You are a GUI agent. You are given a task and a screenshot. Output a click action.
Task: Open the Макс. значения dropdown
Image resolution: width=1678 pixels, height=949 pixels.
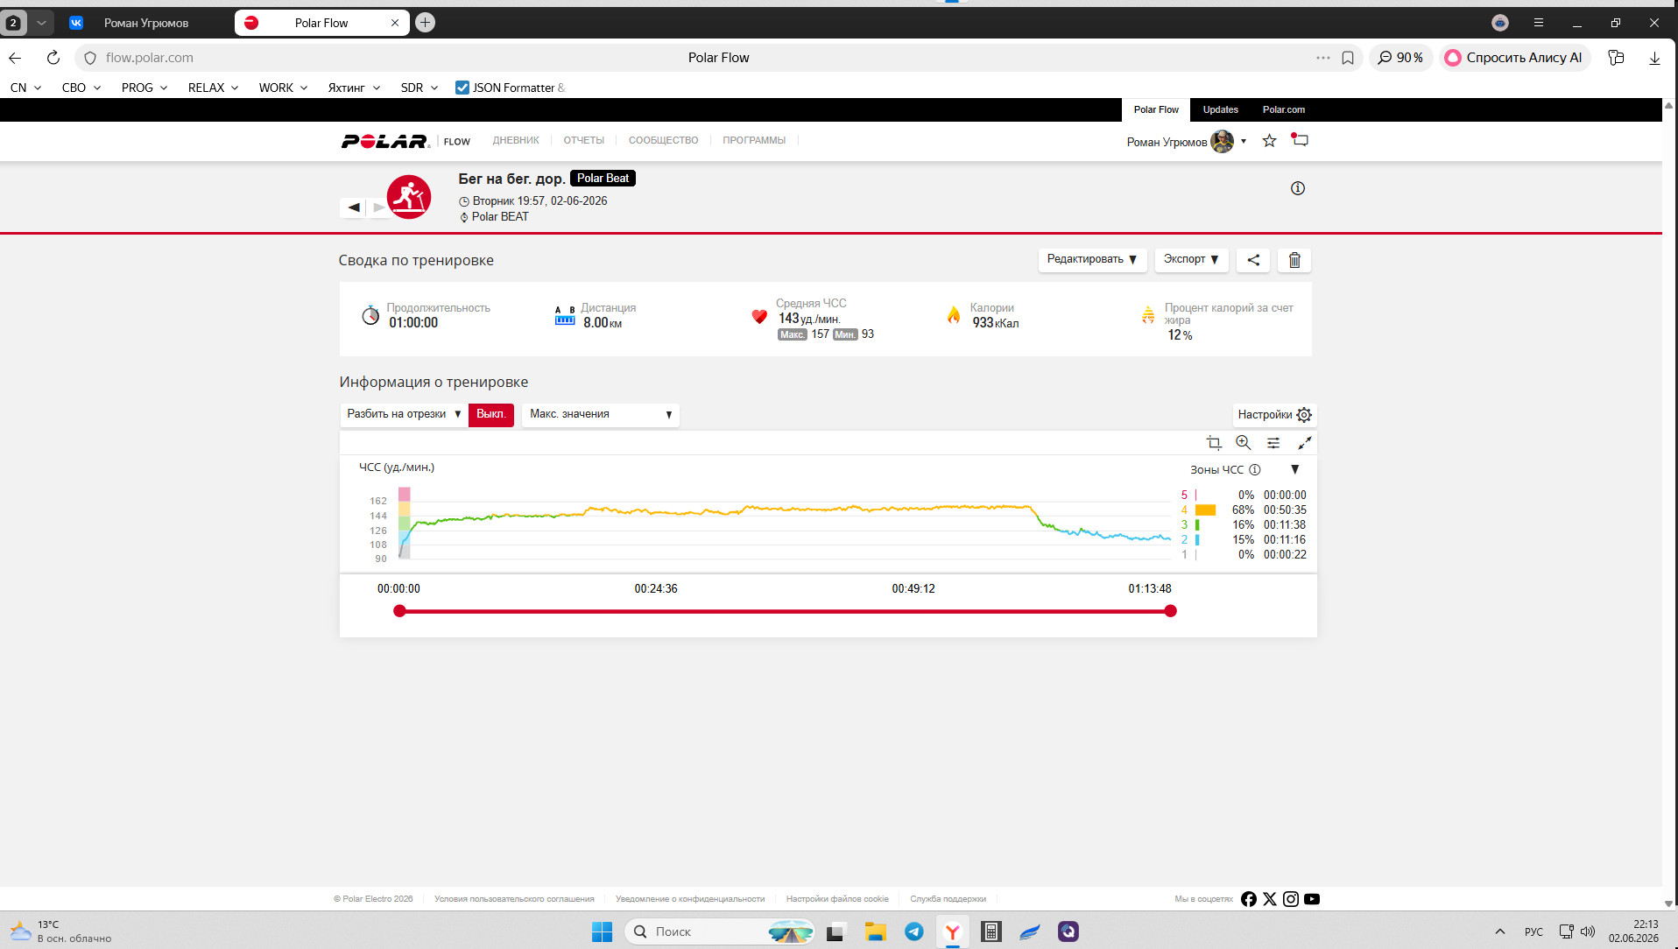[x=600, y=414]
